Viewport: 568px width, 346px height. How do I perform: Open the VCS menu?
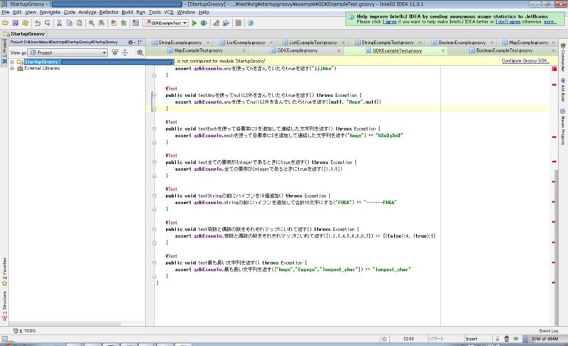tap(168, 12)
